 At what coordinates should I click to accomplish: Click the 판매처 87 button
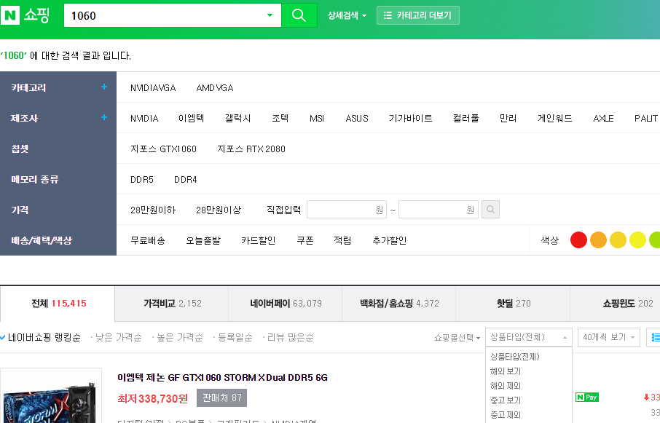pyautogui.click(x=220, y=398)
